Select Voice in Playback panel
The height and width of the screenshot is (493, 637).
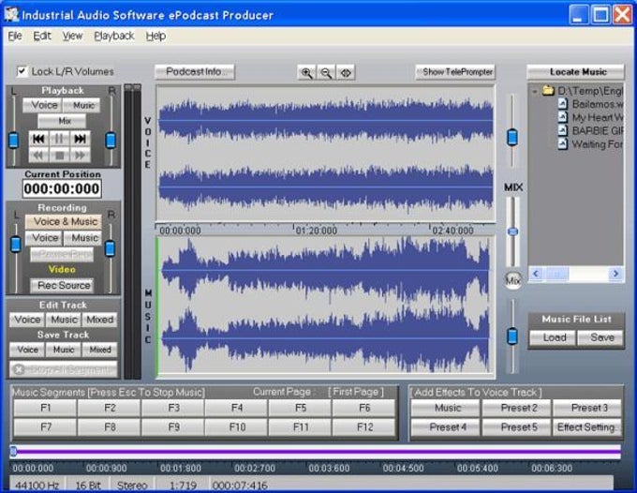42,105
